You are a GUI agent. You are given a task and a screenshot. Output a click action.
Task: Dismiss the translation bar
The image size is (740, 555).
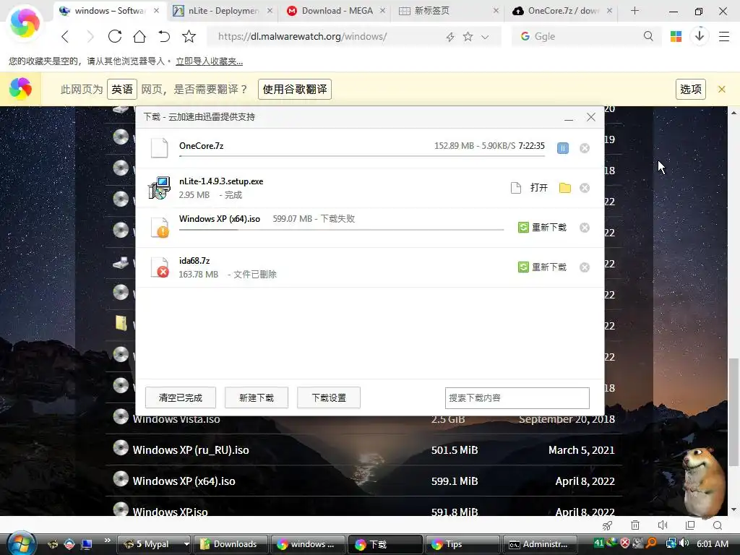tap(722, 89)
